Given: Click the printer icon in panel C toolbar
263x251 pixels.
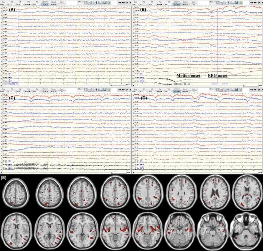Looking at the screenshot, I should [101, 90].
